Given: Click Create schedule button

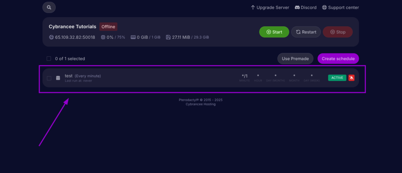Looking at the screenshot, I should (x=338, y=59).
